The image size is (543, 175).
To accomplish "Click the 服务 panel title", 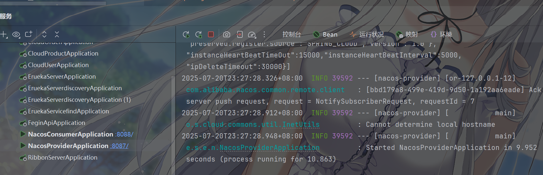I will pos(6,16).
